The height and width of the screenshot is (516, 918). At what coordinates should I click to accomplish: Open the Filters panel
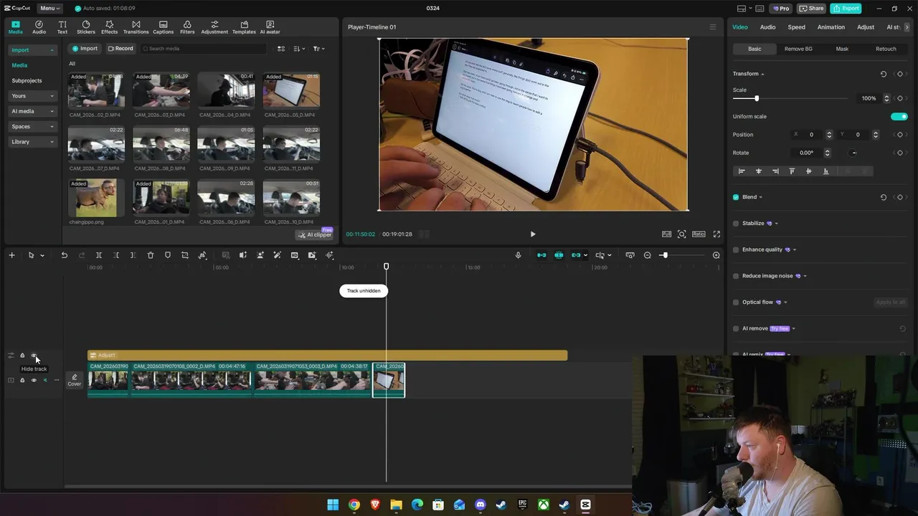click(187, 27)
